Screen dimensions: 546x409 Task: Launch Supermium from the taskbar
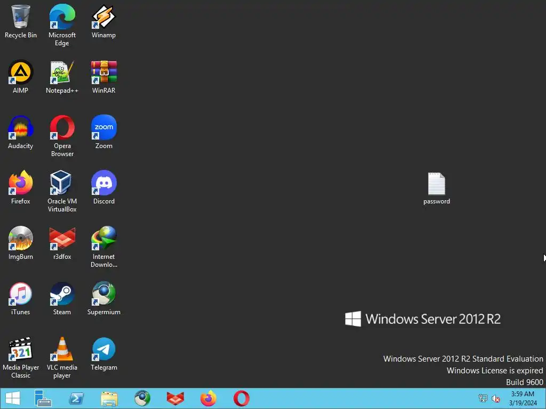point(142,398)
